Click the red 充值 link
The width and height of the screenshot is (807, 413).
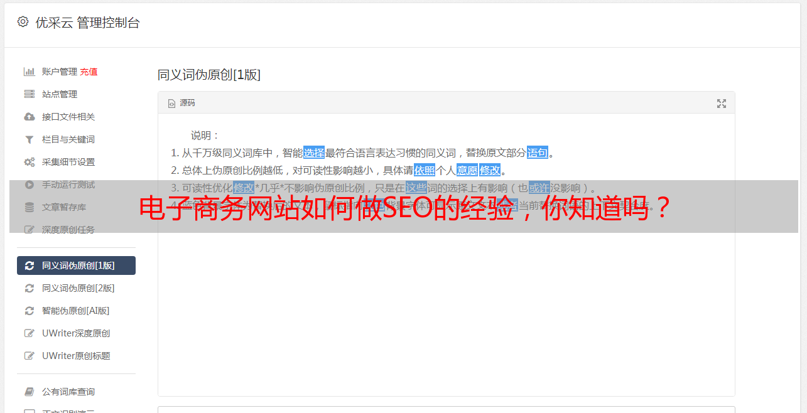(x=89, y=72)
